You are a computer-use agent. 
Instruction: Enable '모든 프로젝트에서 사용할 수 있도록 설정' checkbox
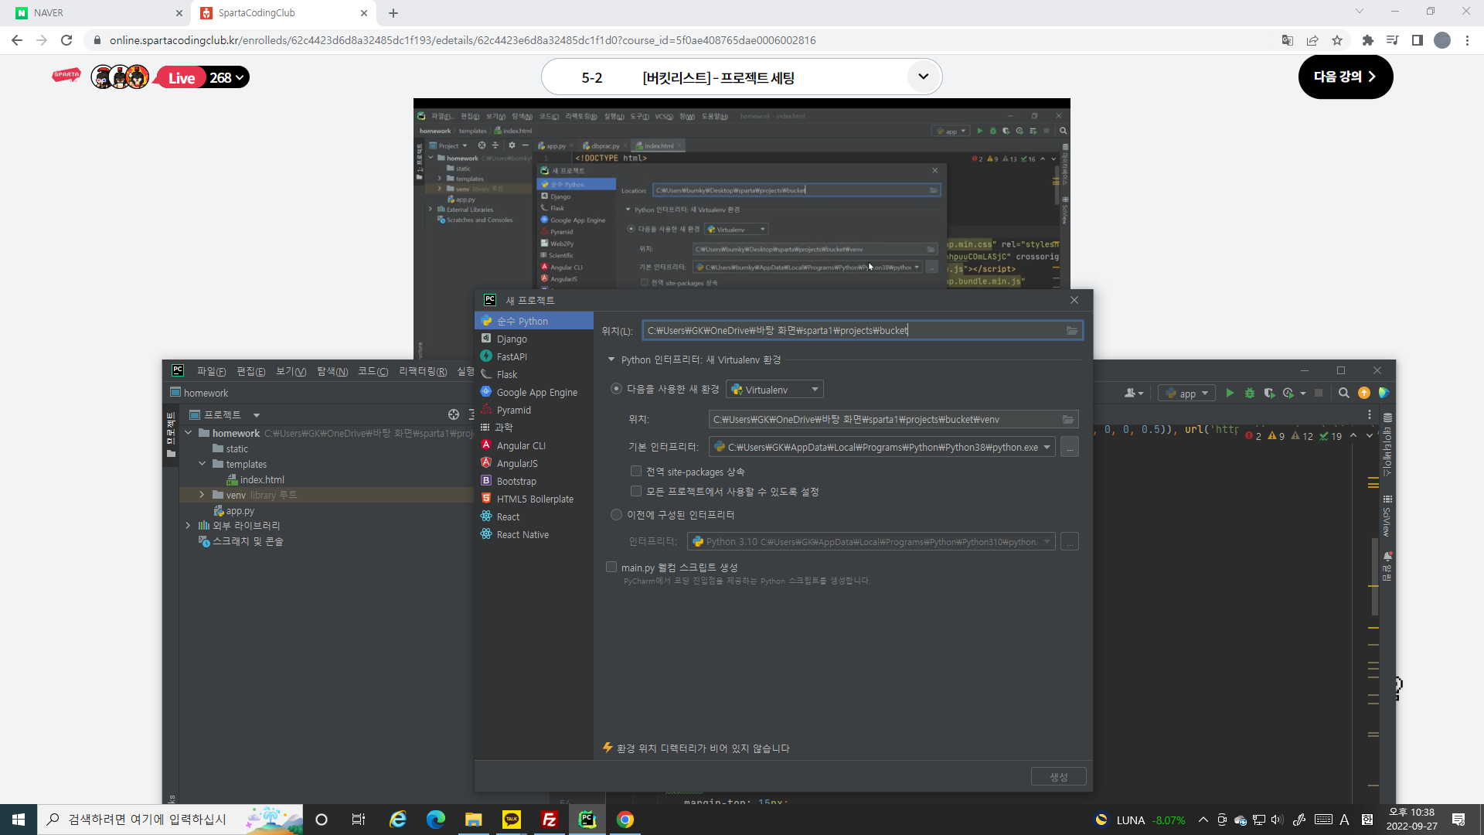(x=636, y=491)
